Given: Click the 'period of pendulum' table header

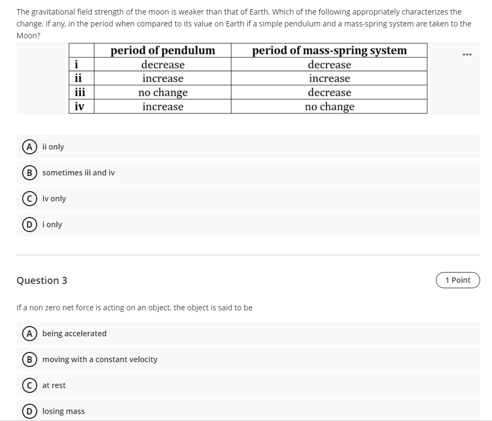Looking at the screenshot, I should pos(162,50).
